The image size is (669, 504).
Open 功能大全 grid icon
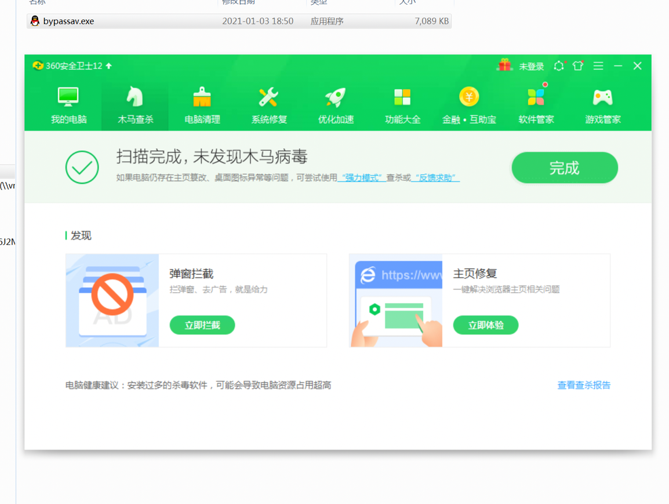(402, 97)
